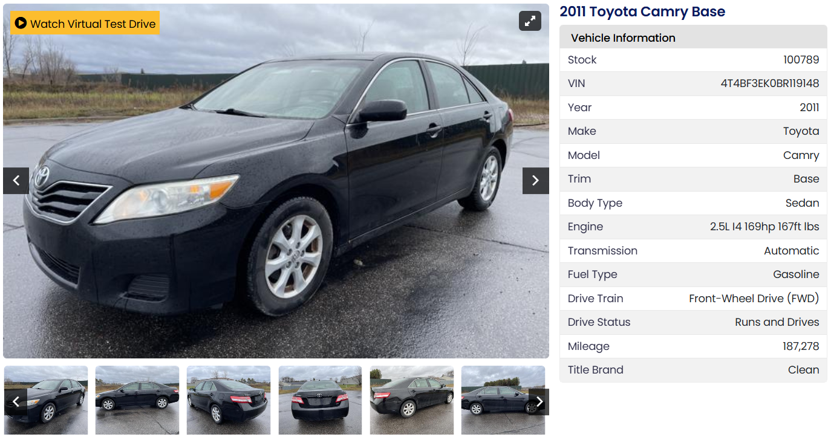Select second thumbnail showing side profile
The width and height of the screenshot is (831, 437).
[137, 400]
